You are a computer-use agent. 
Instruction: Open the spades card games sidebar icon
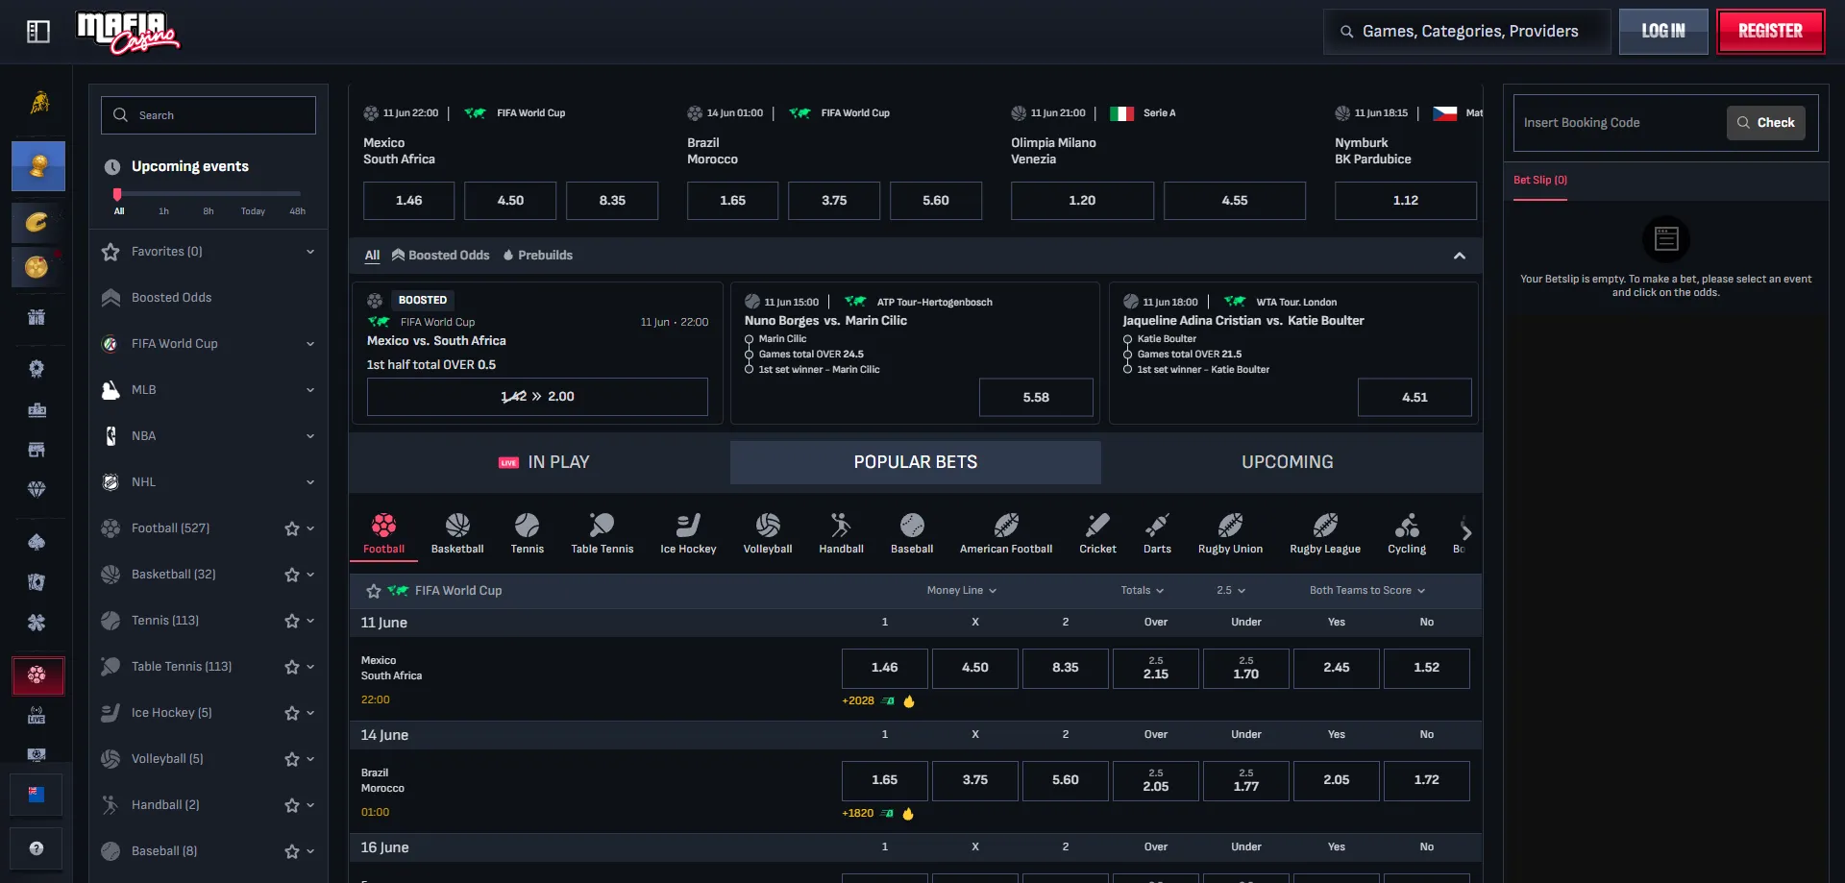37,542
